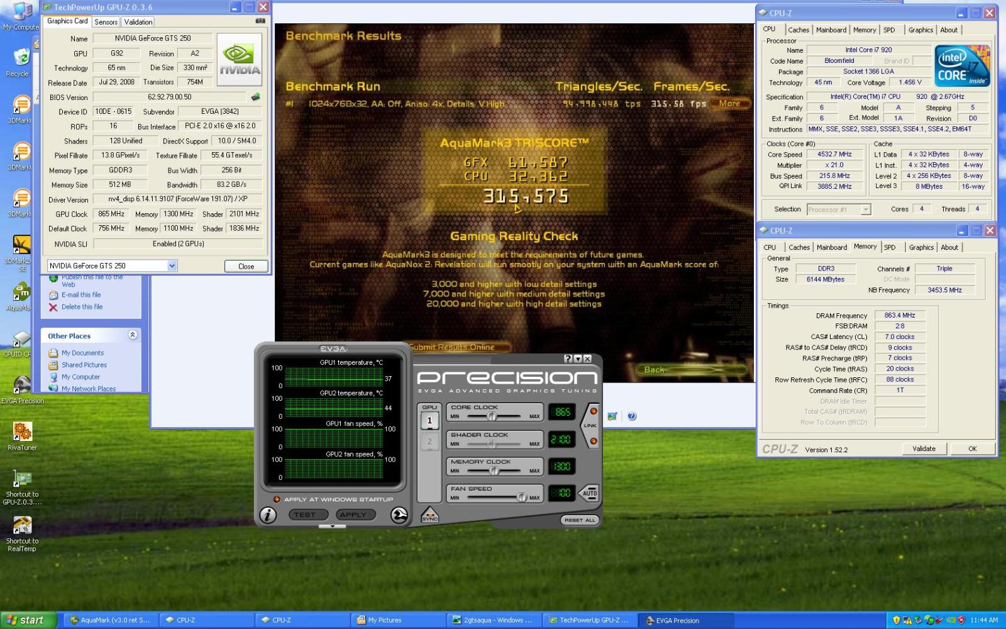Image resolution: width=1006 pixels, height=629 pixels.
Task: Open Shortcut to GPU-Z desktop icon
Action: pyautogui.click(x=23, y=487)
